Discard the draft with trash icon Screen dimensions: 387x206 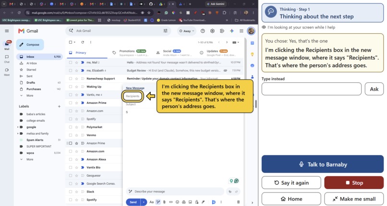(x=238, y=202)
